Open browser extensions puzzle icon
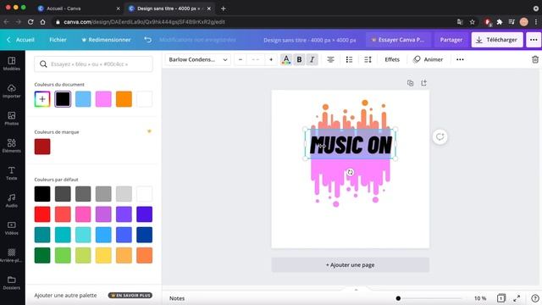Screen dimensions: 542x305 [500, 22]
